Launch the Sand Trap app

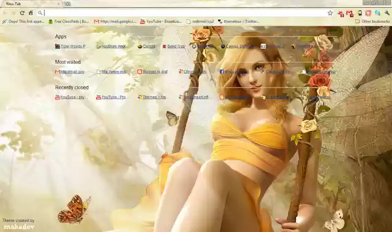click(174, 46)
